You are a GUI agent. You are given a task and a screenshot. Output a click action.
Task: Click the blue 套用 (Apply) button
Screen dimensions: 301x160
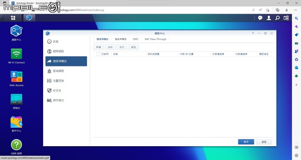click(246, 142)
